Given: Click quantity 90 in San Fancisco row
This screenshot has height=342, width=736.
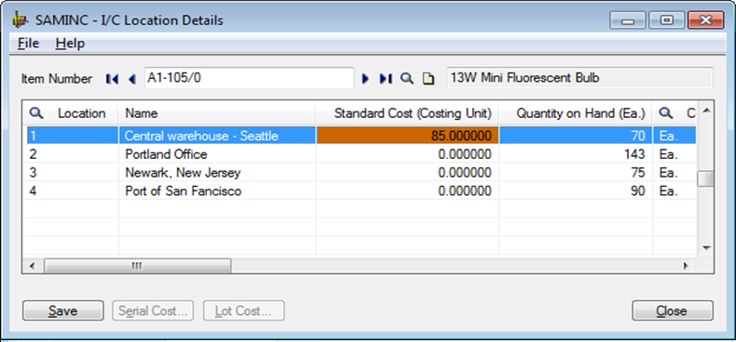Looking at the screenshot, I should click(575, 191).
